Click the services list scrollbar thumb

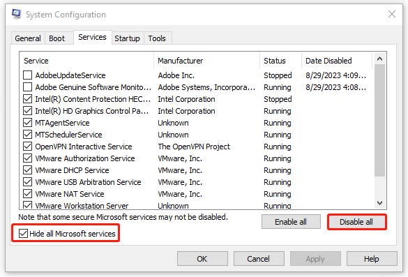pos(379,121)
